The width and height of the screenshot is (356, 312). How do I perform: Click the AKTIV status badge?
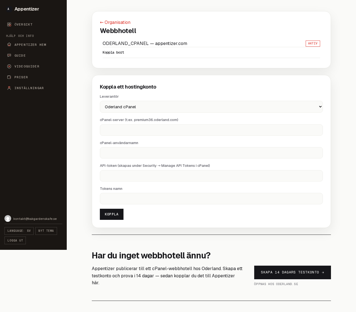pyautogui.click(x=313, y=43)
